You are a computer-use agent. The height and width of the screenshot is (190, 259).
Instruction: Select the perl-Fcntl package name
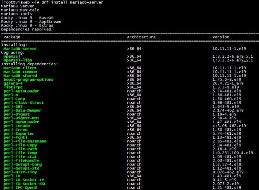pos(15,137)
